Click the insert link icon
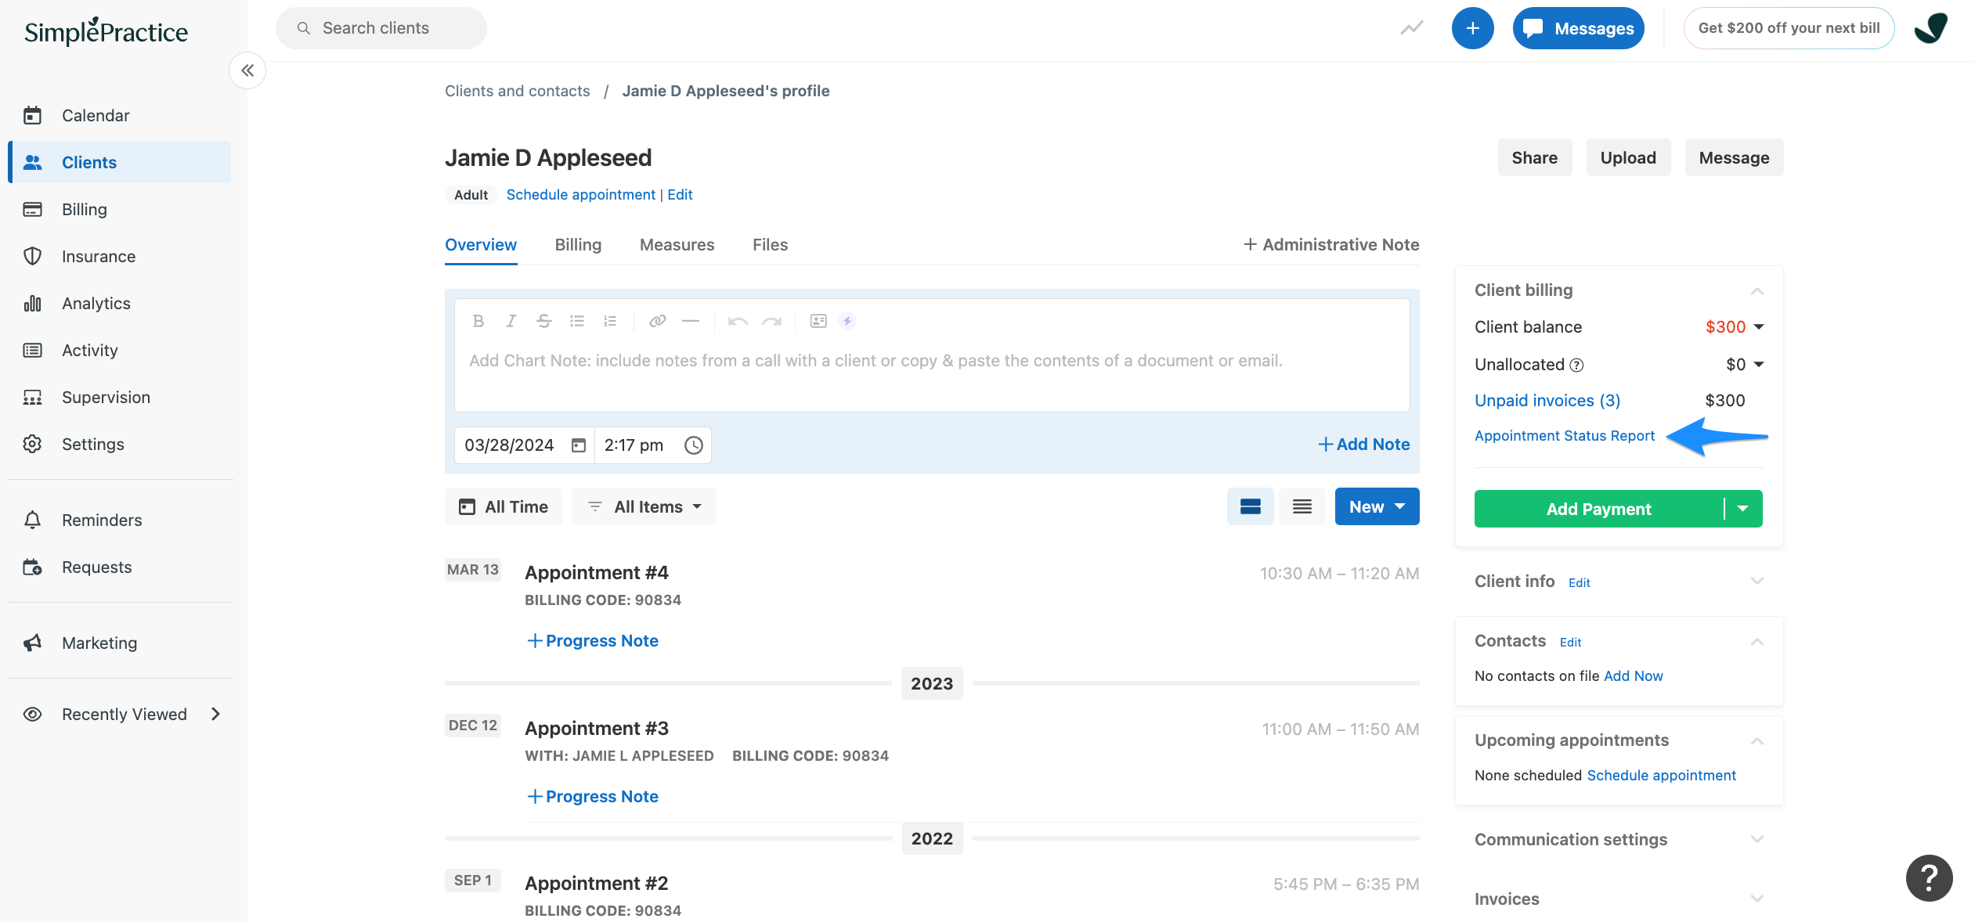The height and width of the screenshot is (922, 1975). [x=656, y=321]
